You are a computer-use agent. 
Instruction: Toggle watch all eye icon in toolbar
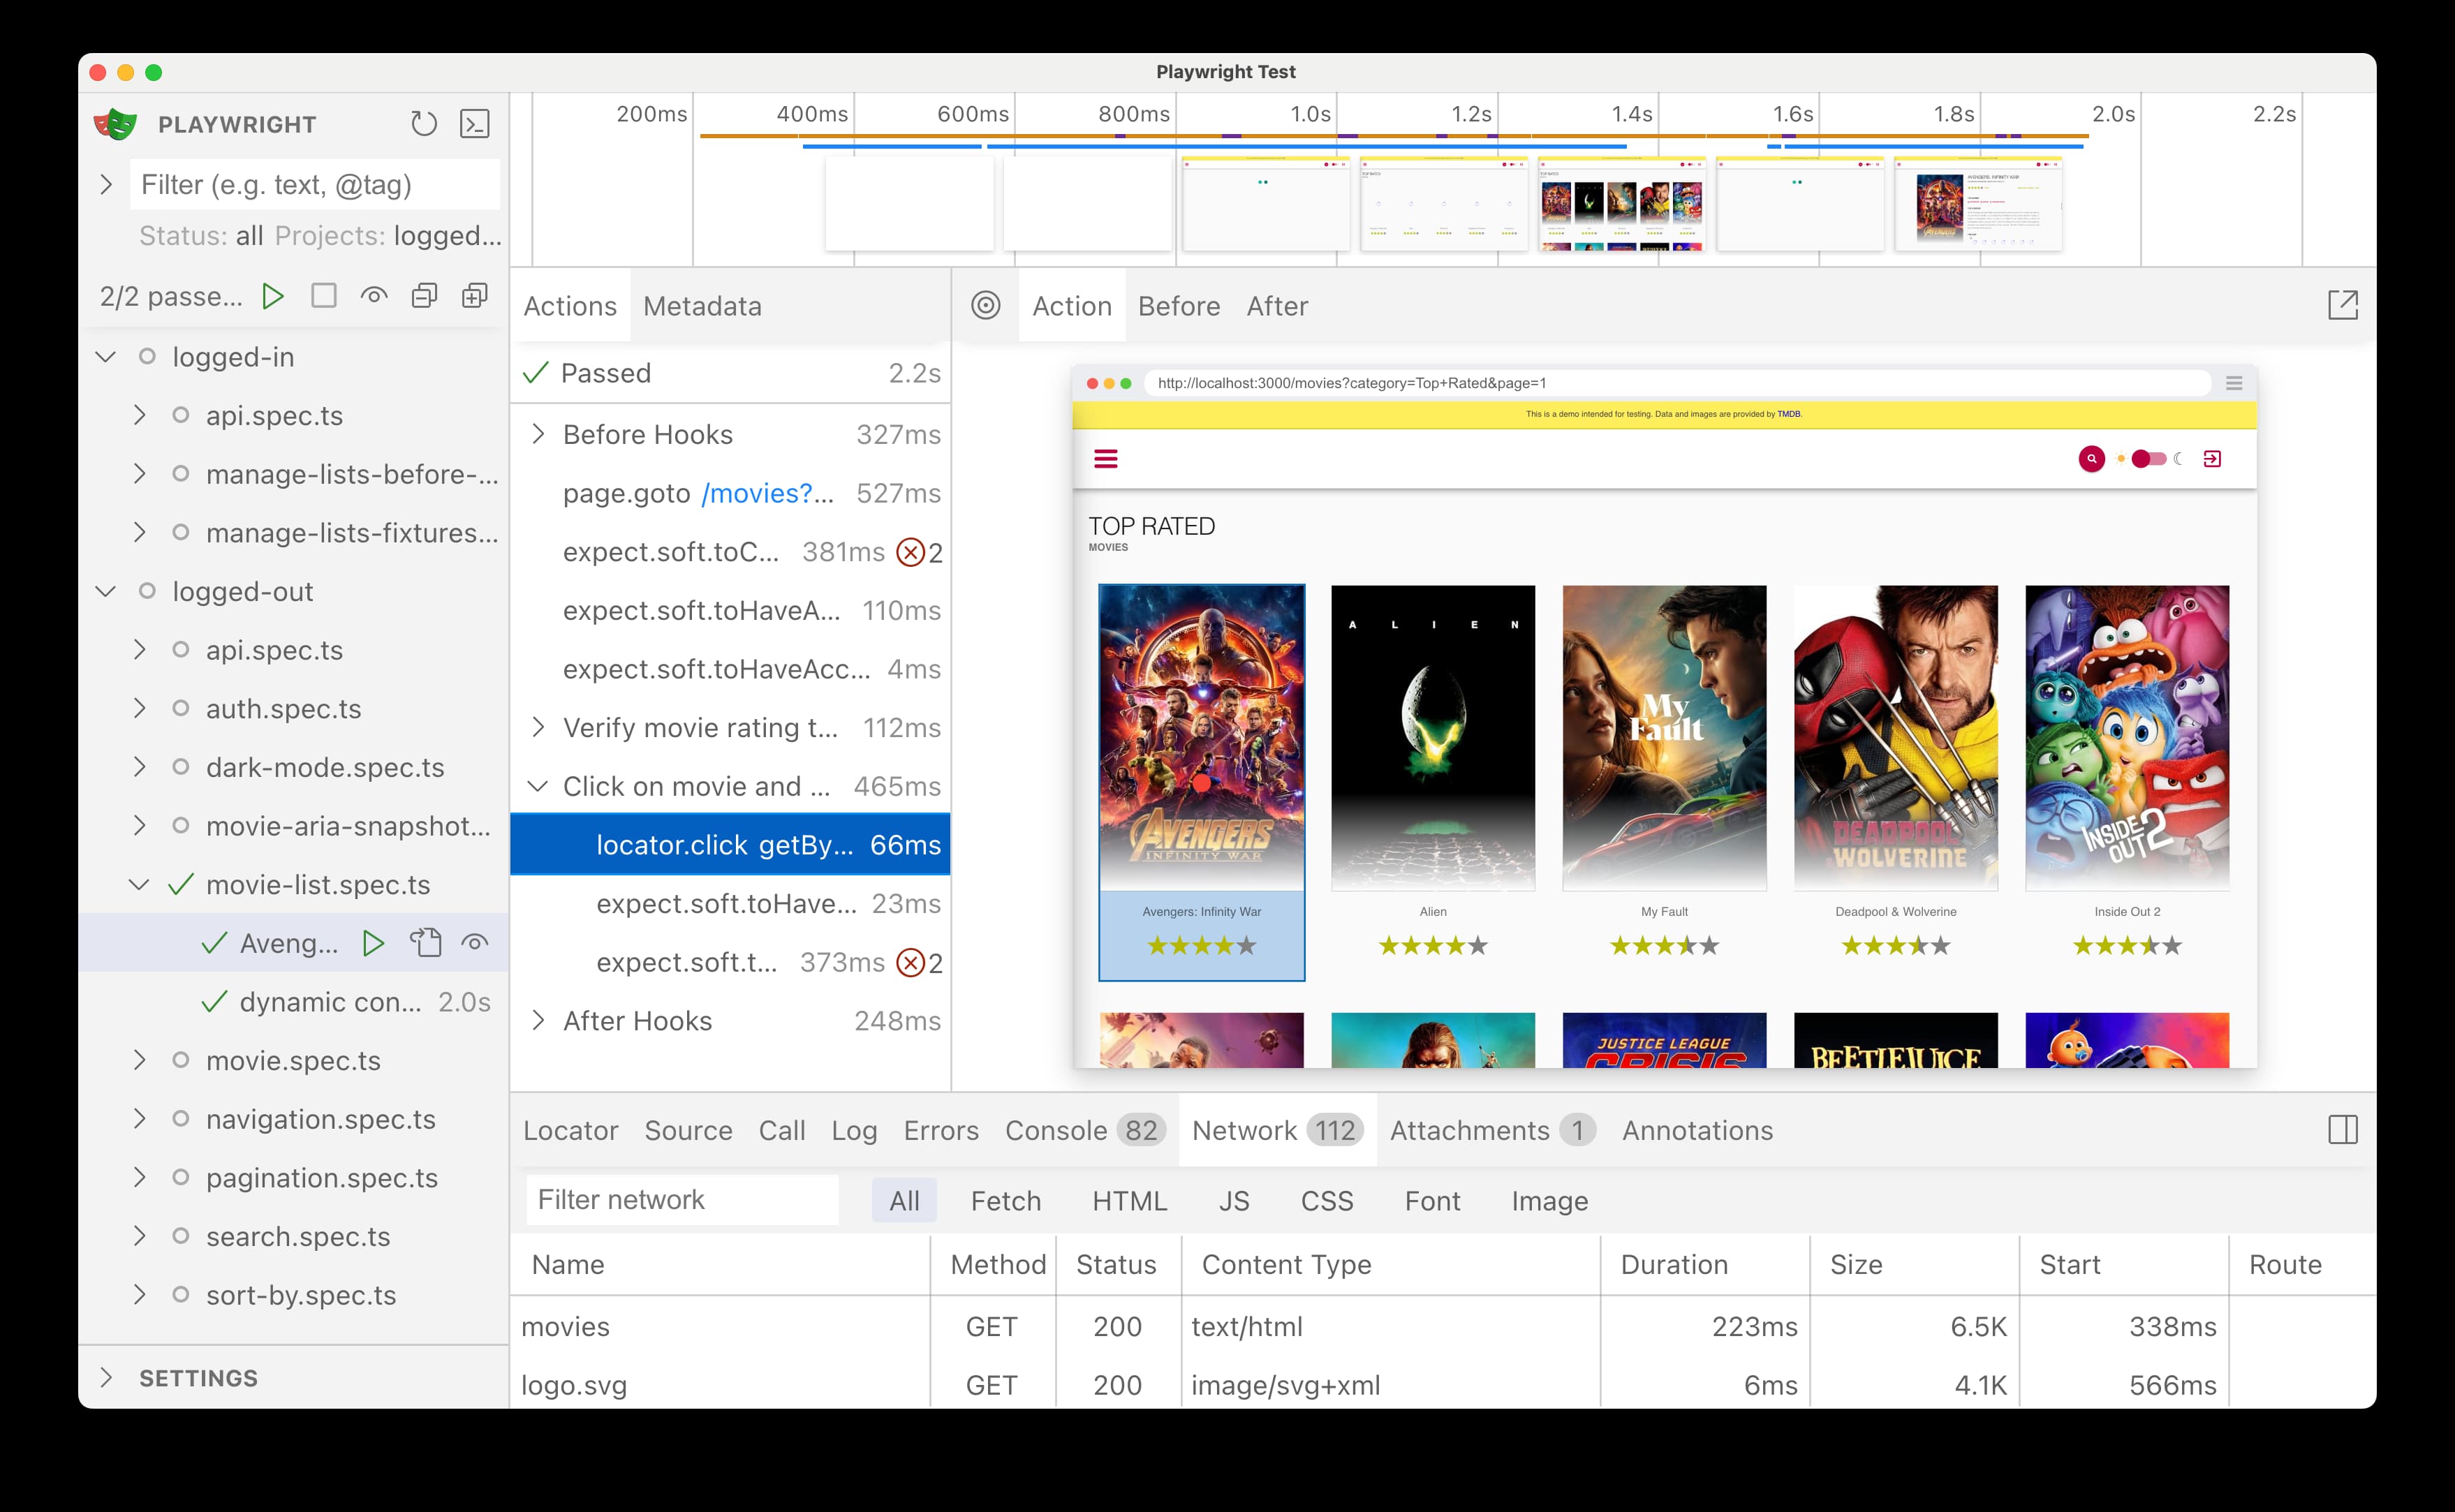374,296
